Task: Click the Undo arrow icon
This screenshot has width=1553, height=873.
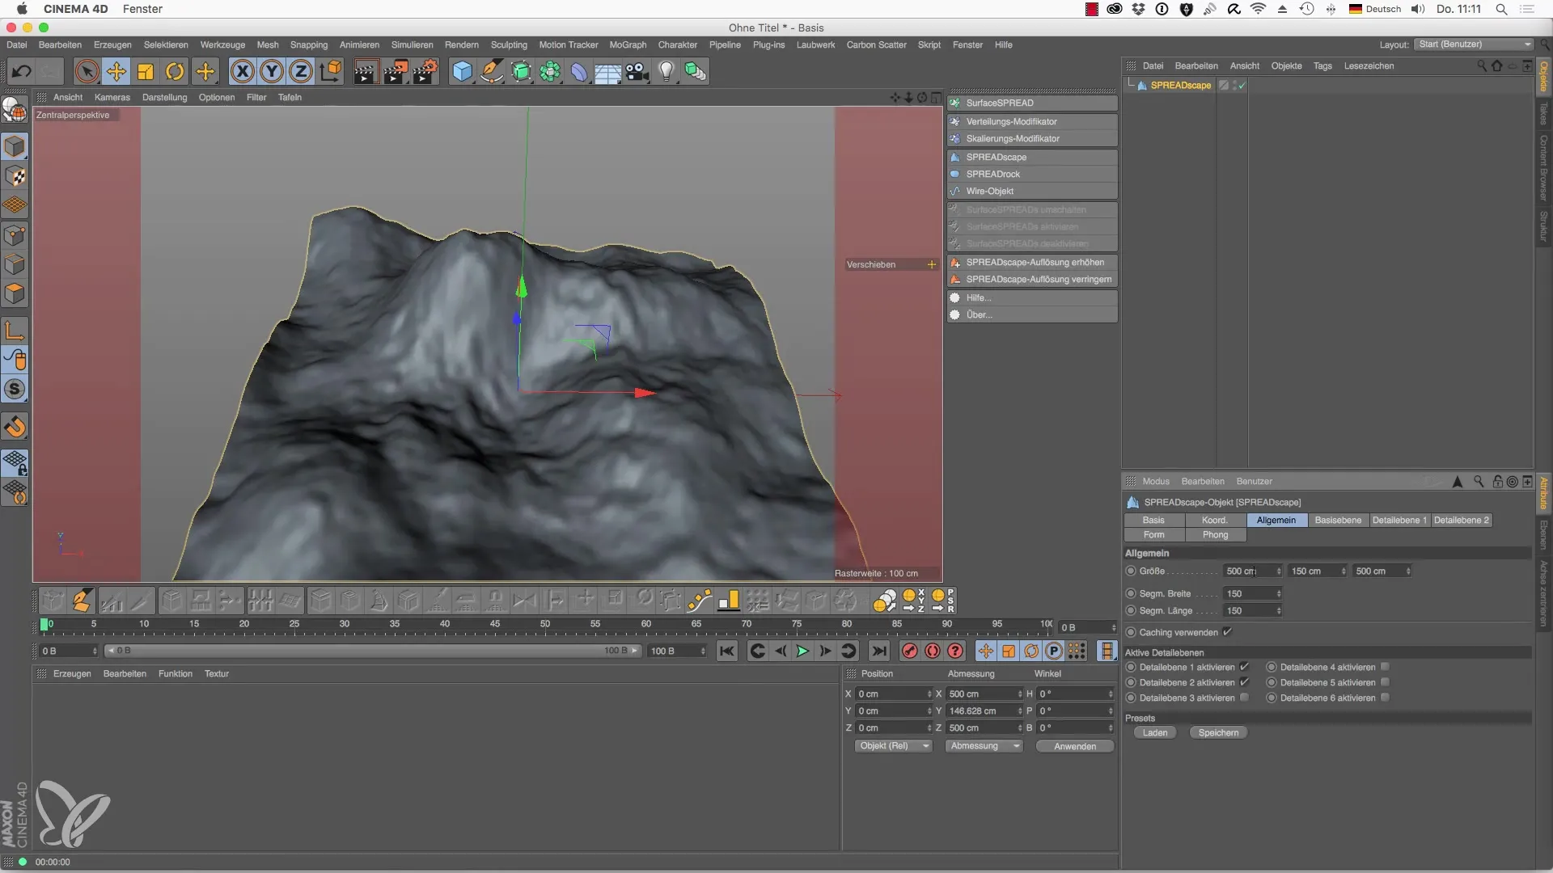Action: 21,71
